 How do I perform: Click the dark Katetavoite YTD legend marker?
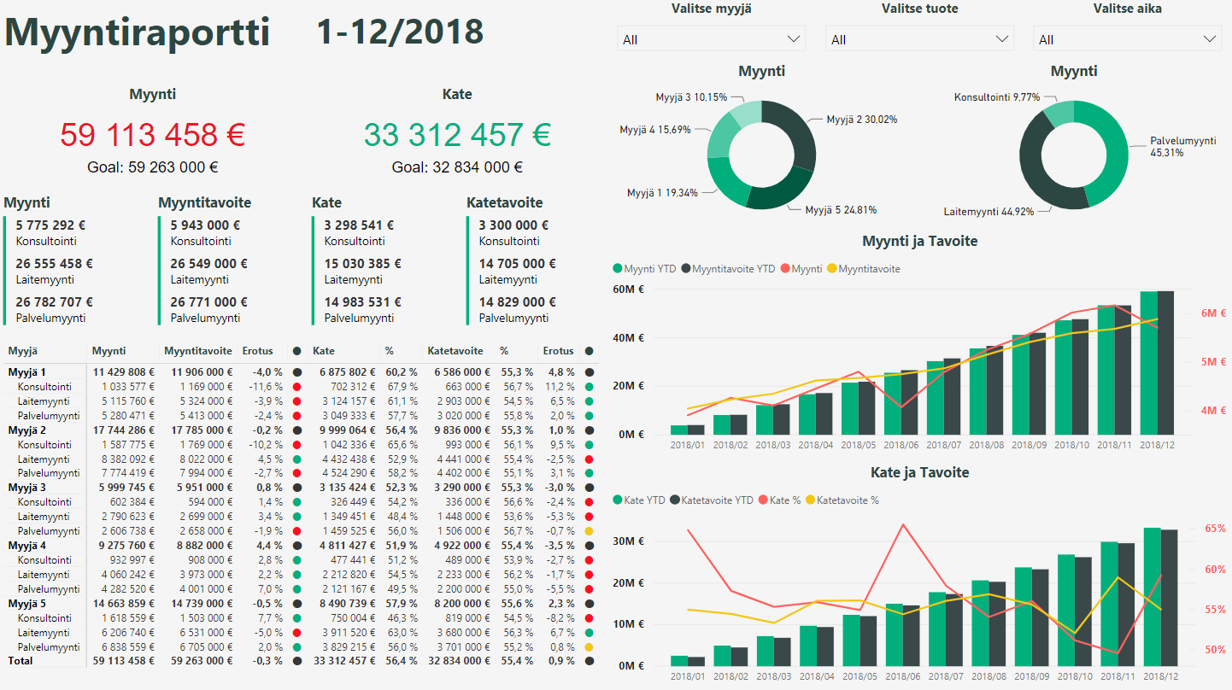click(x=675, y=500)
